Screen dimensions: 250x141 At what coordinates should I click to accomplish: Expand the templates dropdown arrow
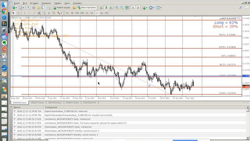click(x=161, y=8)
